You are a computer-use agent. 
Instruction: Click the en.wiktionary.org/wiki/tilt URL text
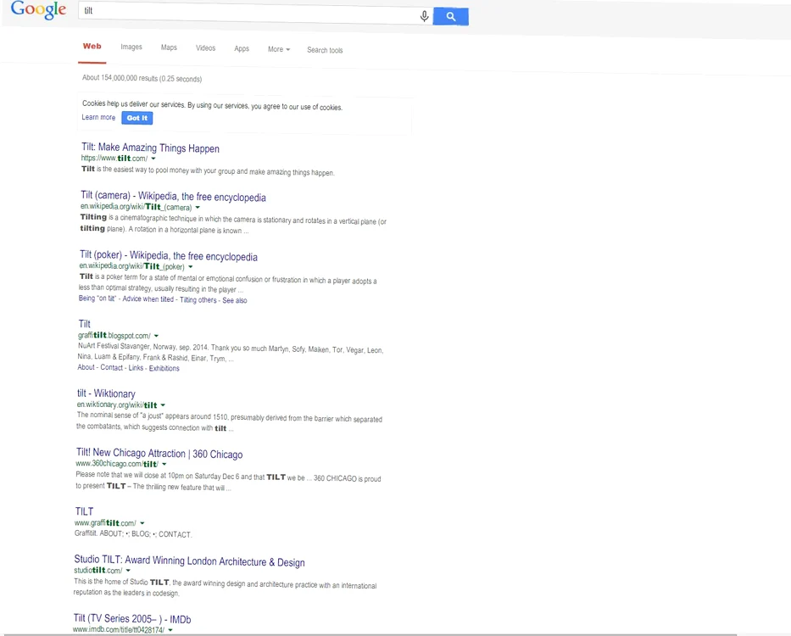pos(117,404)
